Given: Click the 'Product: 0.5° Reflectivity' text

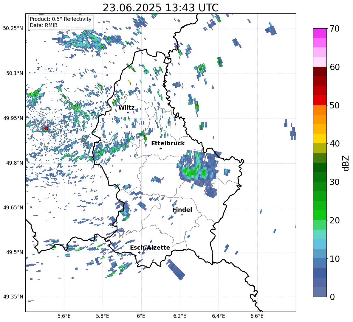Looking at the screenshot, I should [61, 19].
